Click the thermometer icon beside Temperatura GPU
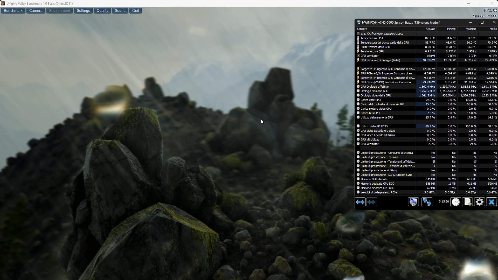 click(358, 38)
